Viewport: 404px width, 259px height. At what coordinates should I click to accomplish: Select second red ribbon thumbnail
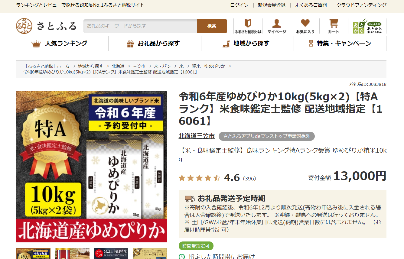tap(72, 254)
